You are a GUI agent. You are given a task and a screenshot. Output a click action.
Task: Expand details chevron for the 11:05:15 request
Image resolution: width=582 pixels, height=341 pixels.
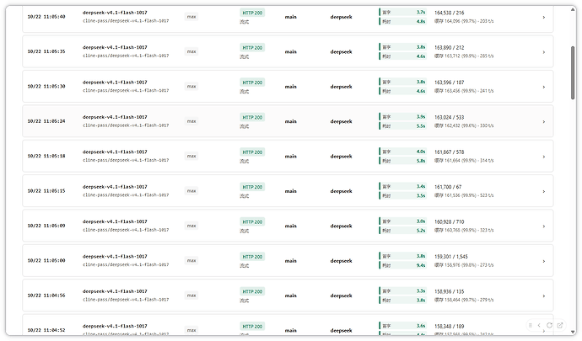[544, 191]
